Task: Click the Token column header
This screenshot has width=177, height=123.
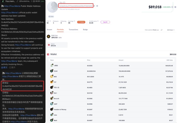Action: [52, 60]
